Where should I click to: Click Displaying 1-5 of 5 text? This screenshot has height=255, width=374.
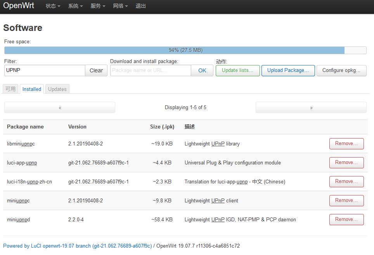(x=185, y=107)
